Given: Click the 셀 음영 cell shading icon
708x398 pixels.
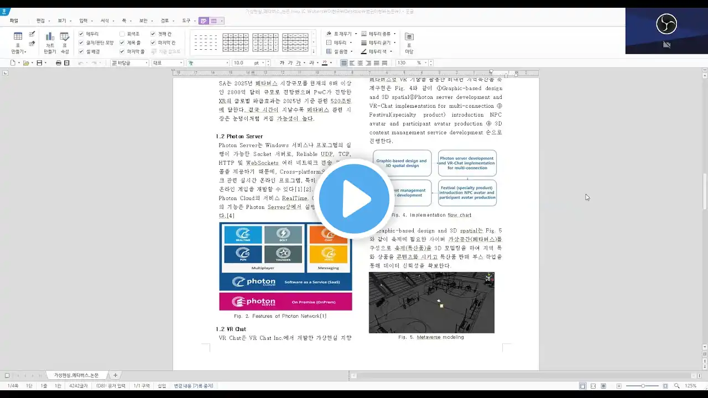Looking at the screenshot, I should click(329, 51).
